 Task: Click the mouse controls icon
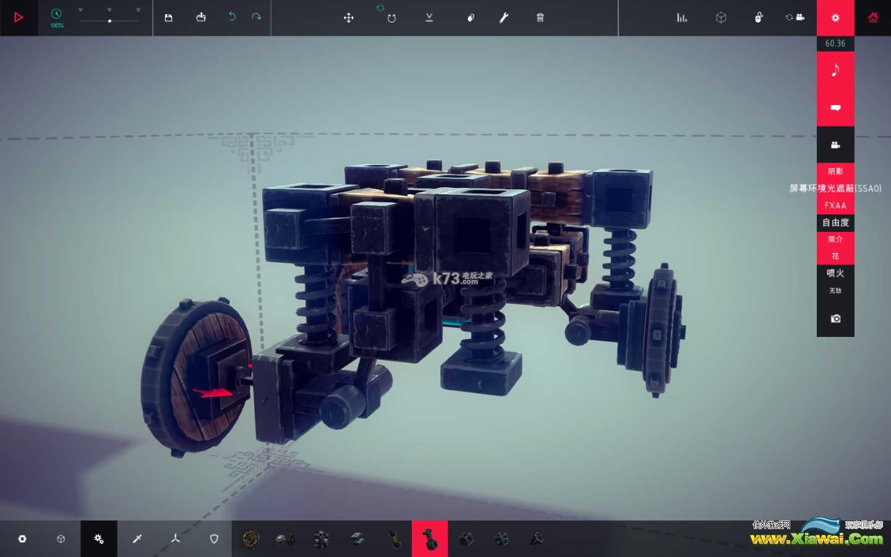(759, 17)
